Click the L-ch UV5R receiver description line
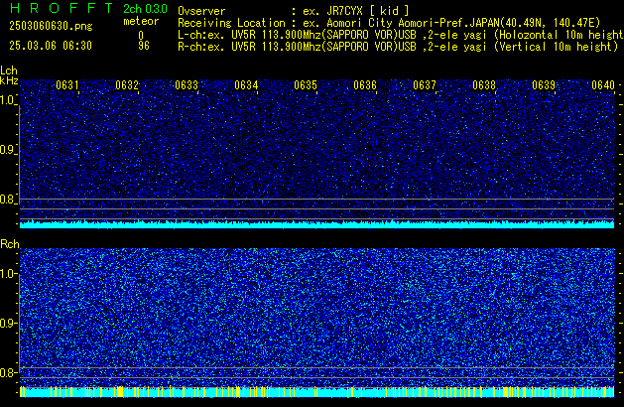624x407 pixels. 401,35
